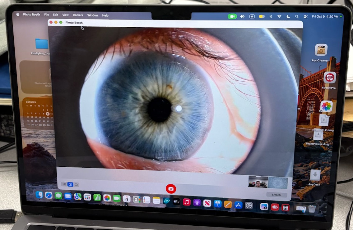Open the man's photo thumbnail in strip
Image resolution: width=353 pixels, height=230 pixels.
(x=258, y=182)
